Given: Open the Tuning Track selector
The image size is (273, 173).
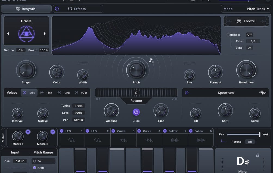Looking at the screenshot, I should point(79,106).
